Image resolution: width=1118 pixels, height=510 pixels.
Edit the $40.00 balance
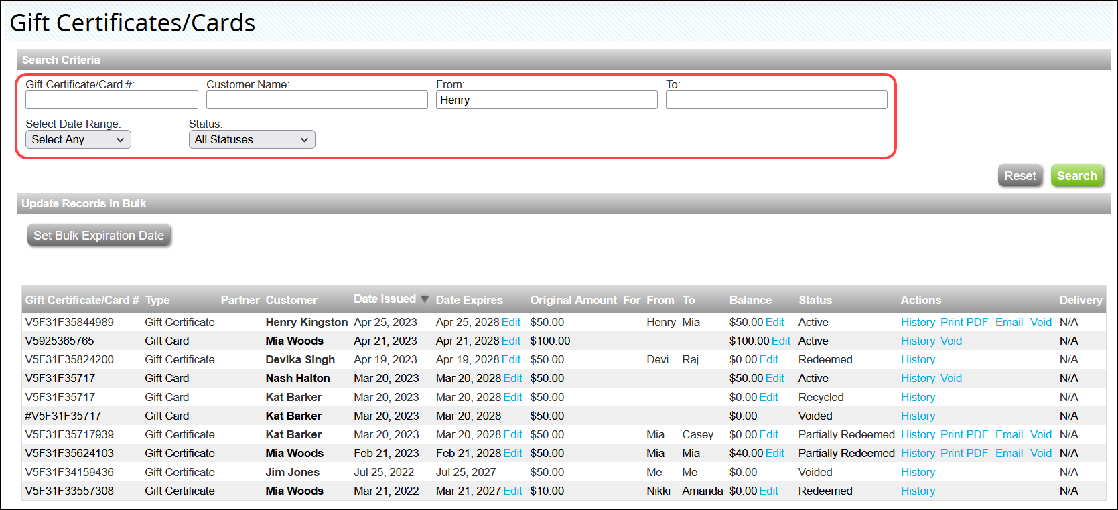775,453
